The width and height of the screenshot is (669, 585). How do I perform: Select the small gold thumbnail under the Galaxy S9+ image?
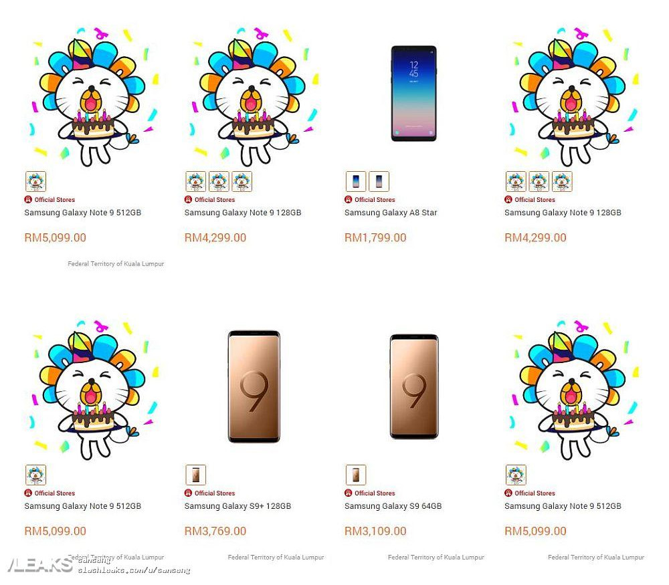click(196, 475)
